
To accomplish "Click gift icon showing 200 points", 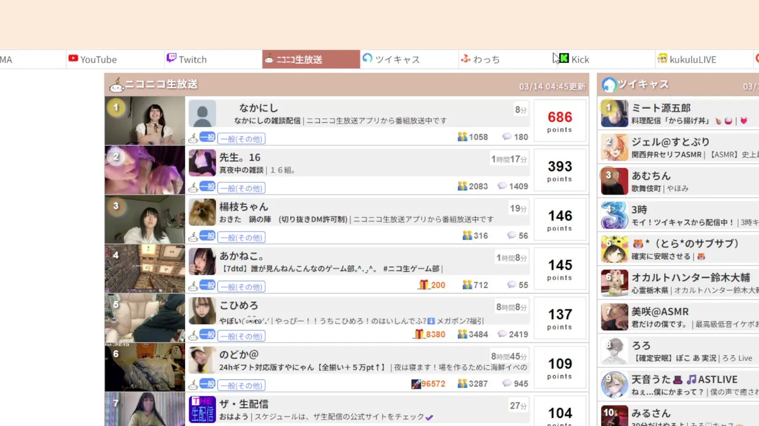I will 423,285.
